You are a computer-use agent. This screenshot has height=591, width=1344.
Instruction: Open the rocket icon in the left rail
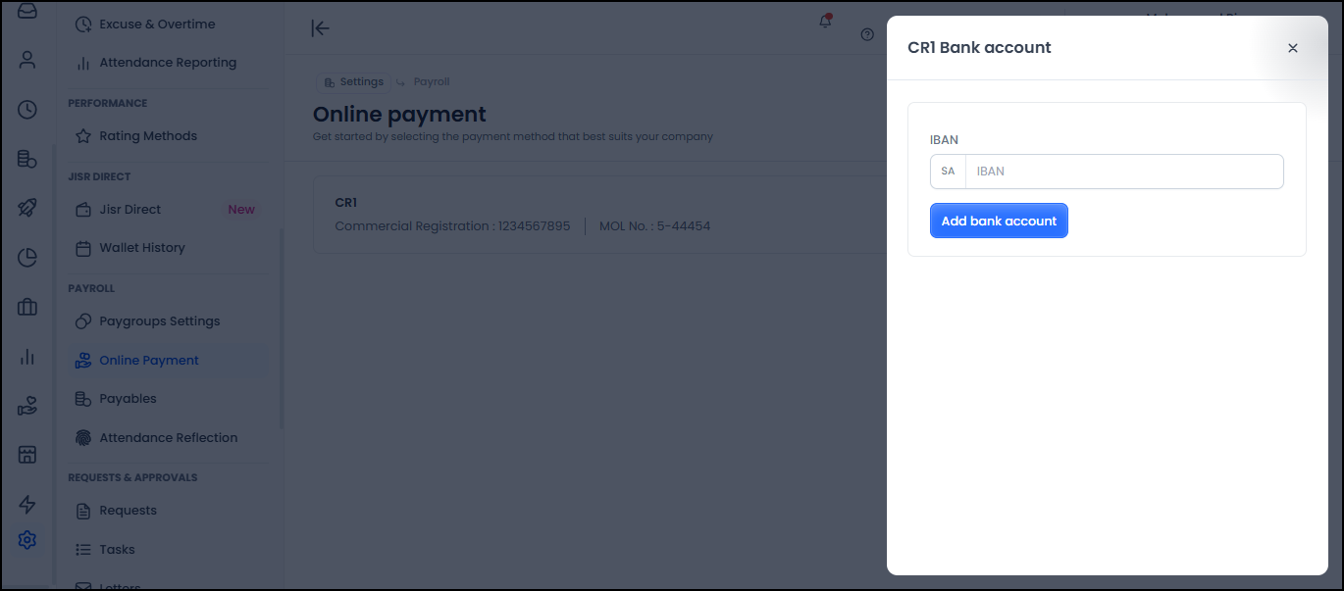click(x=27, y=208)
